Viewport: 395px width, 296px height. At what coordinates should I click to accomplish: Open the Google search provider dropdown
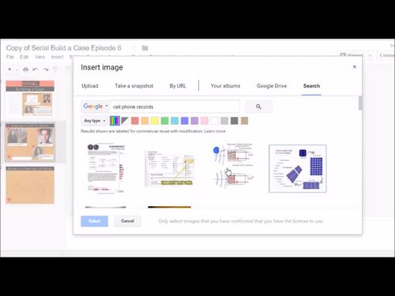tap(96, 107)
